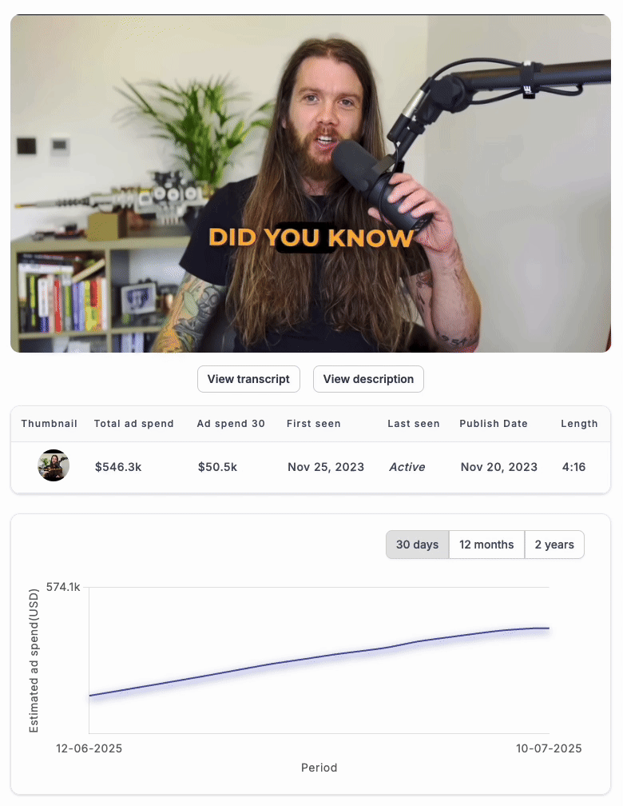
Task: Click the First seen column header
Action: (x=313, y=424)
